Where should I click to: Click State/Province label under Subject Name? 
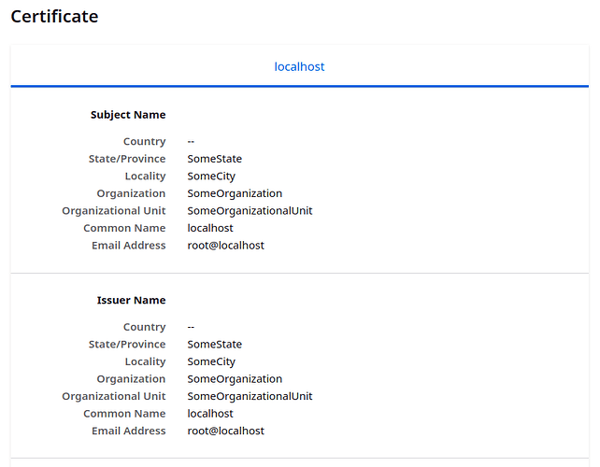click(x=127, y=159)
